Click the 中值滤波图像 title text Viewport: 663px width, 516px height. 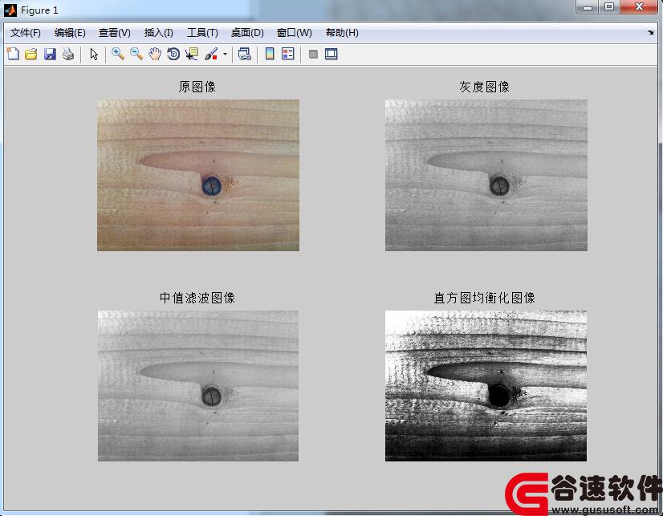(x=197, y=298)
